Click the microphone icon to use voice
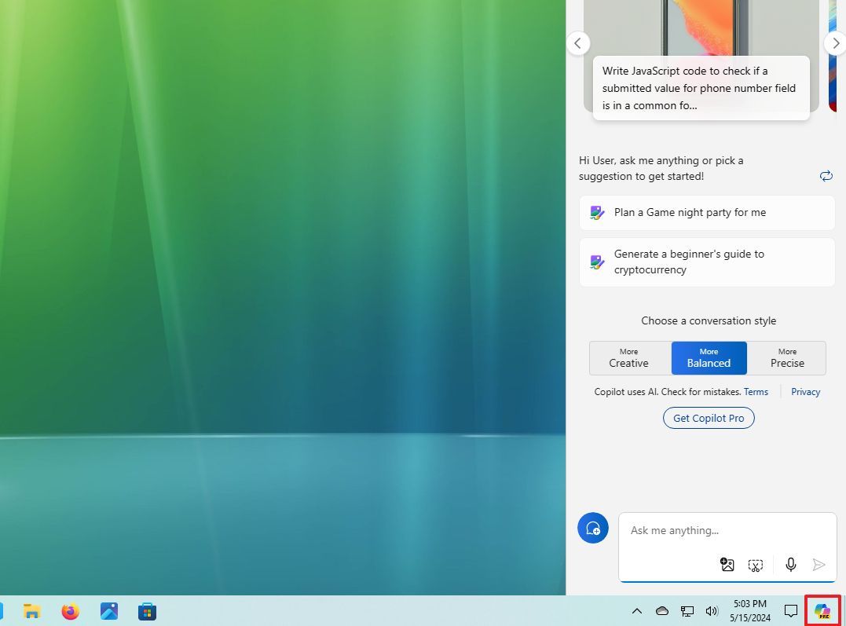This screenshot has height=626, width=846. (x=790, y=565)
